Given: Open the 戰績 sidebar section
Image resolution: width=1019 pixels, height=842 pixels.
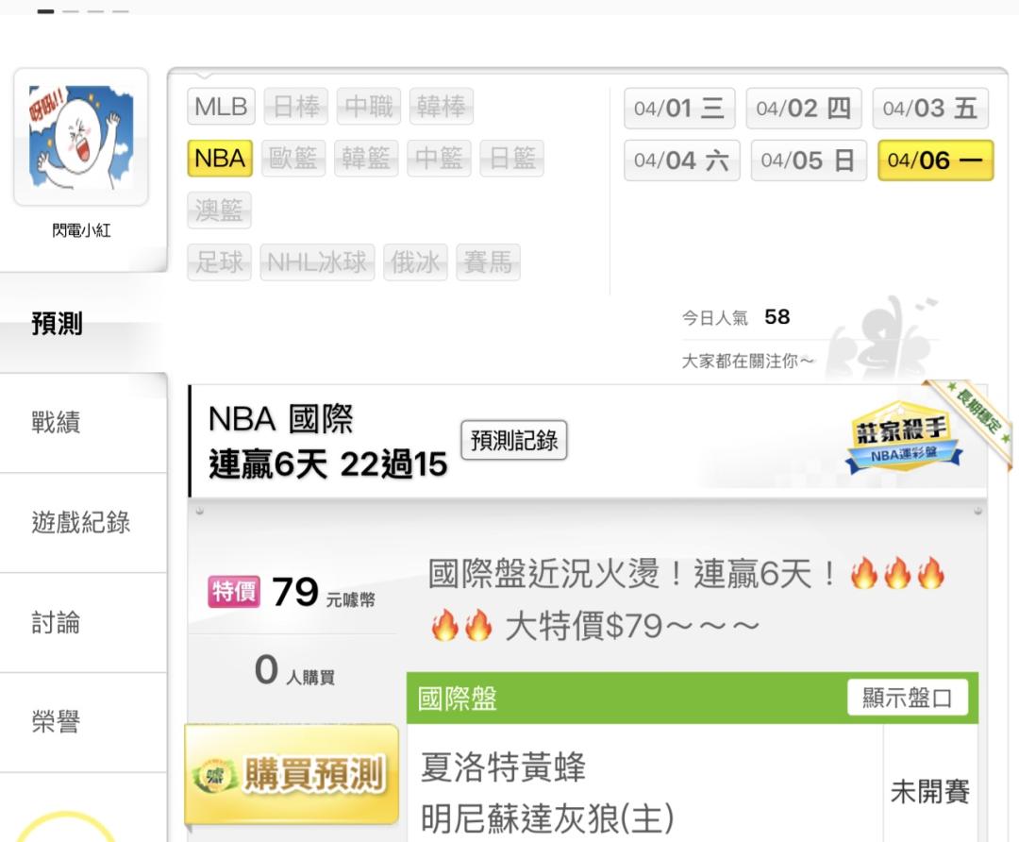Looking at the screenshot, I should tap(83, 423).
